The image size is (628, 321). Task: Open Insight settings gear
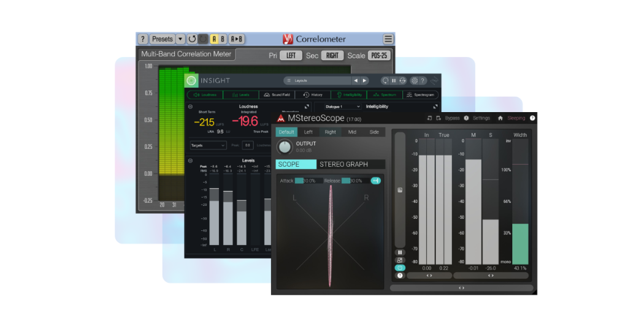[415, 80]
